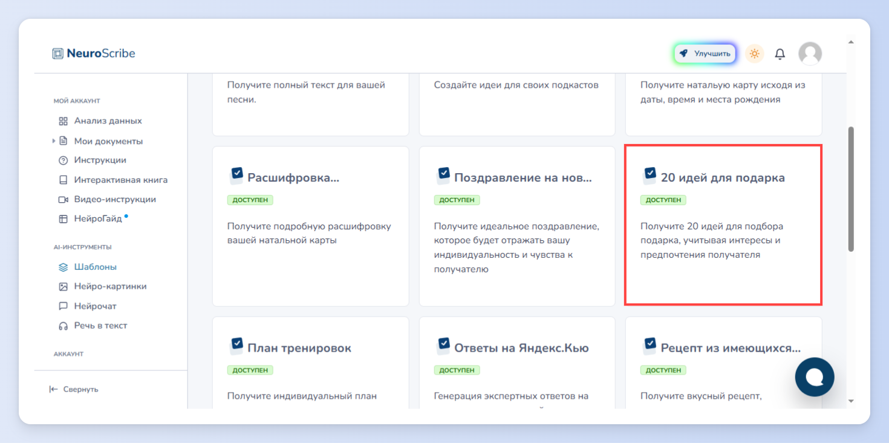Viewport: 889px width, 443px height.
Task: Open the user avatar menu
Action: 810,53
